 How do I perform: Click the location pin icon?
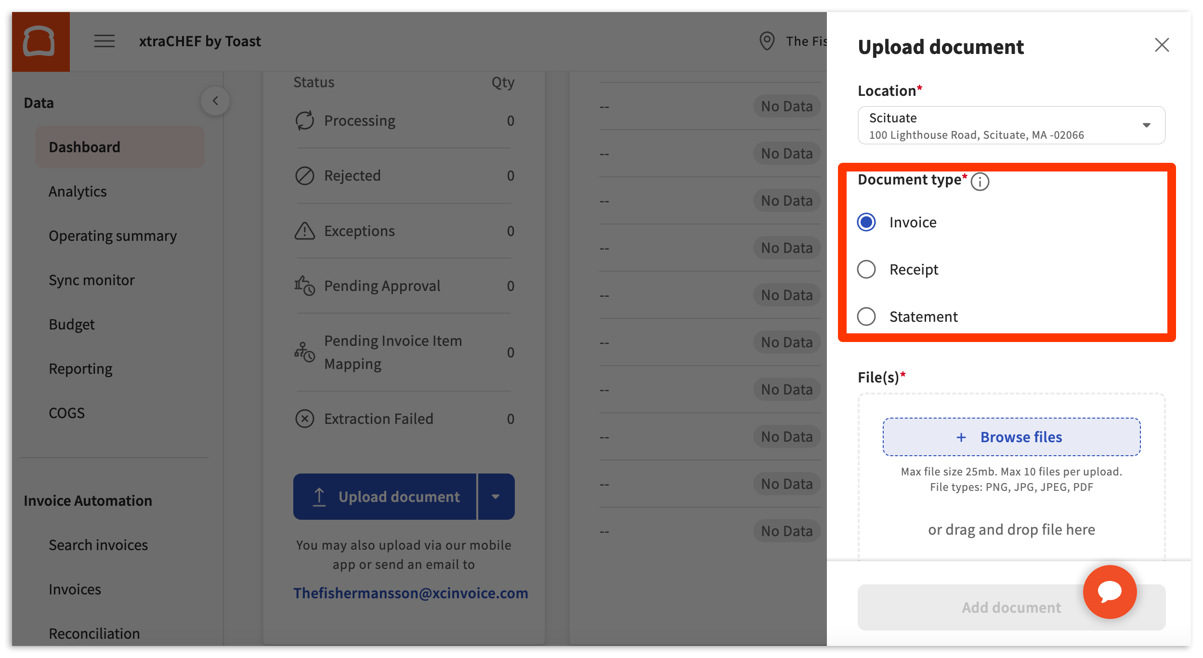[767, 41]
